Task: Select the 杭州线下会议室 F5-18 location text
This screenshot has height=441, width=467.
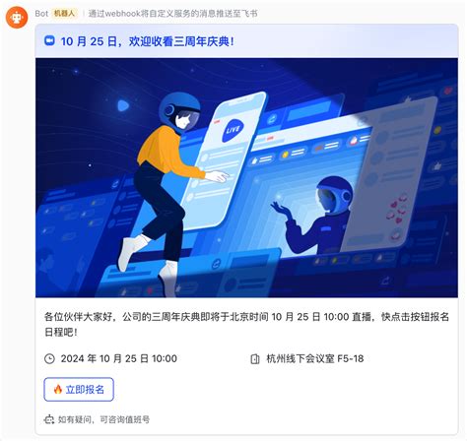Action: tap(315, 358)
